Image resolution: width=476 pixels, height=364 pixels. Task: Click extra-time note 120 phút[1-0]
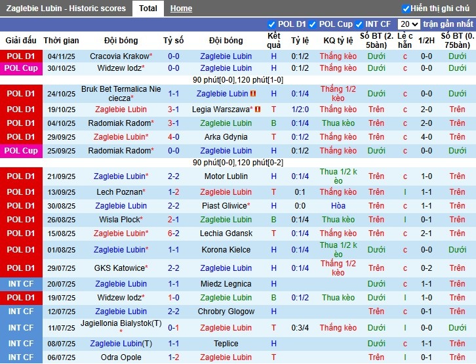(x=260, y=80)
